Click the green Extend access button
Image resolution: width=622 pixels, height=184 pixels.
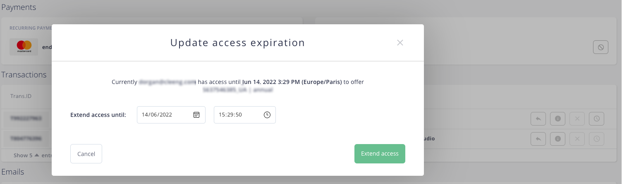380,154
